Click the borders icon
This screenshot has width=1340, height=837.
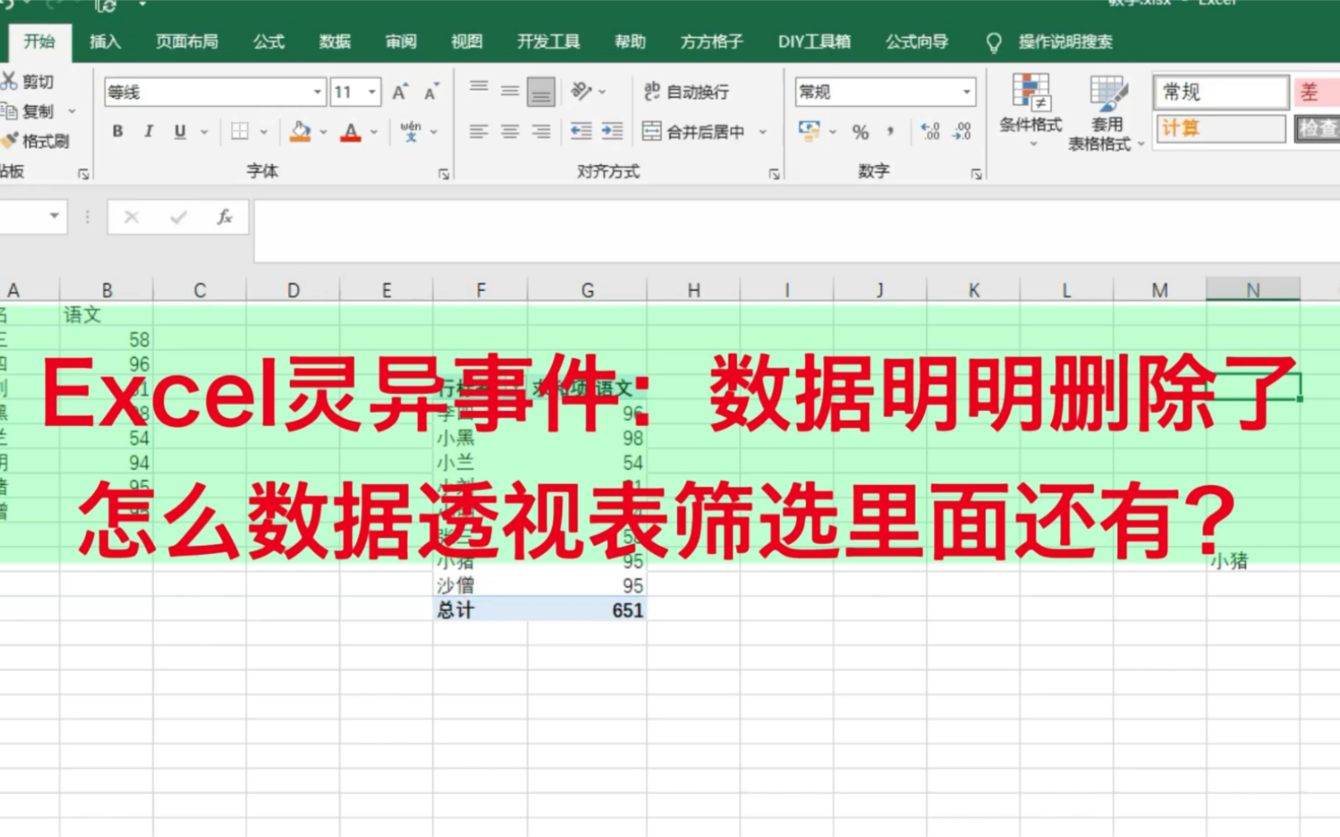240,131
